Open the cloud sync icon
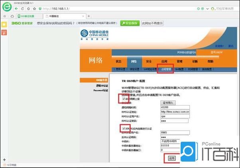Screen dimensions: 240x168 coord(12,16)
